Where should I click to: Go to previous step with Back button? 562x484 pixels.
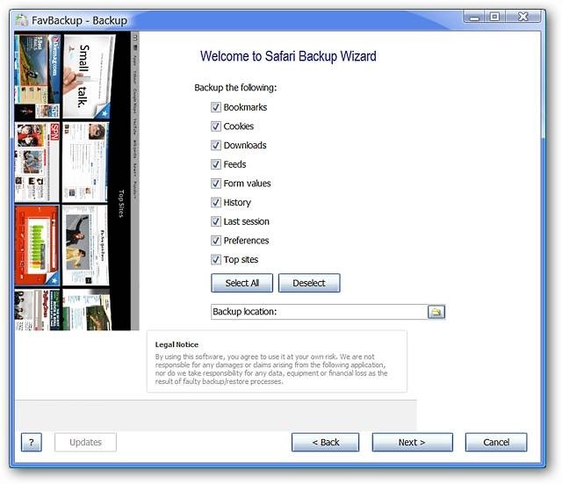(x=326, y=442)
